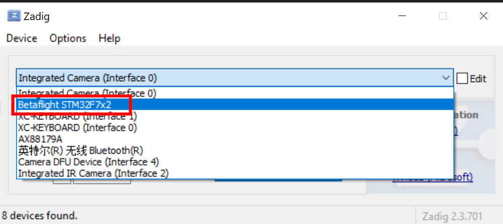Select 英特尔(R) 无线 Bluetooth(R) device
Image resolution: width=503 pixels, height=224 pixels.
coord(235,150)
